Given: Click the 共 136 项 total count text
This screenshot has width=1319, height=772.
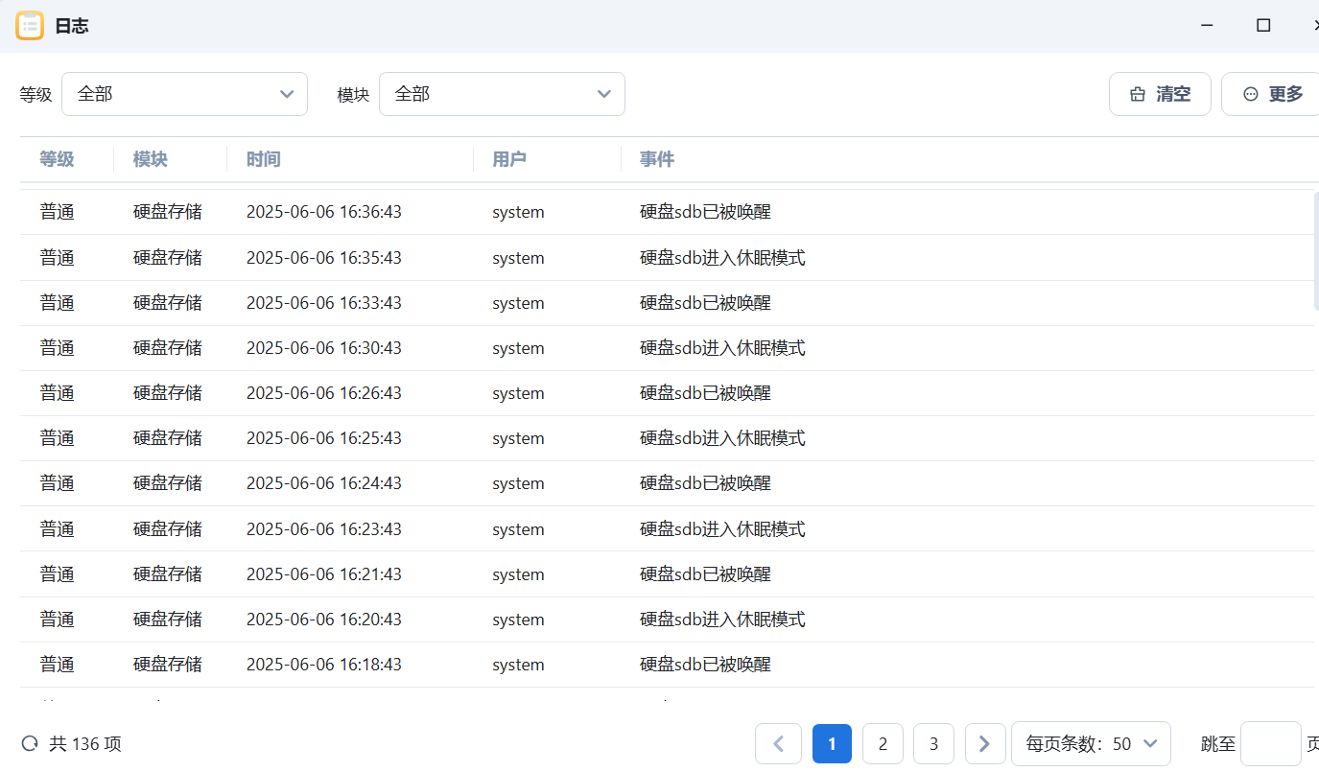Looking at the screenshot, I should [x=85, y=743].
